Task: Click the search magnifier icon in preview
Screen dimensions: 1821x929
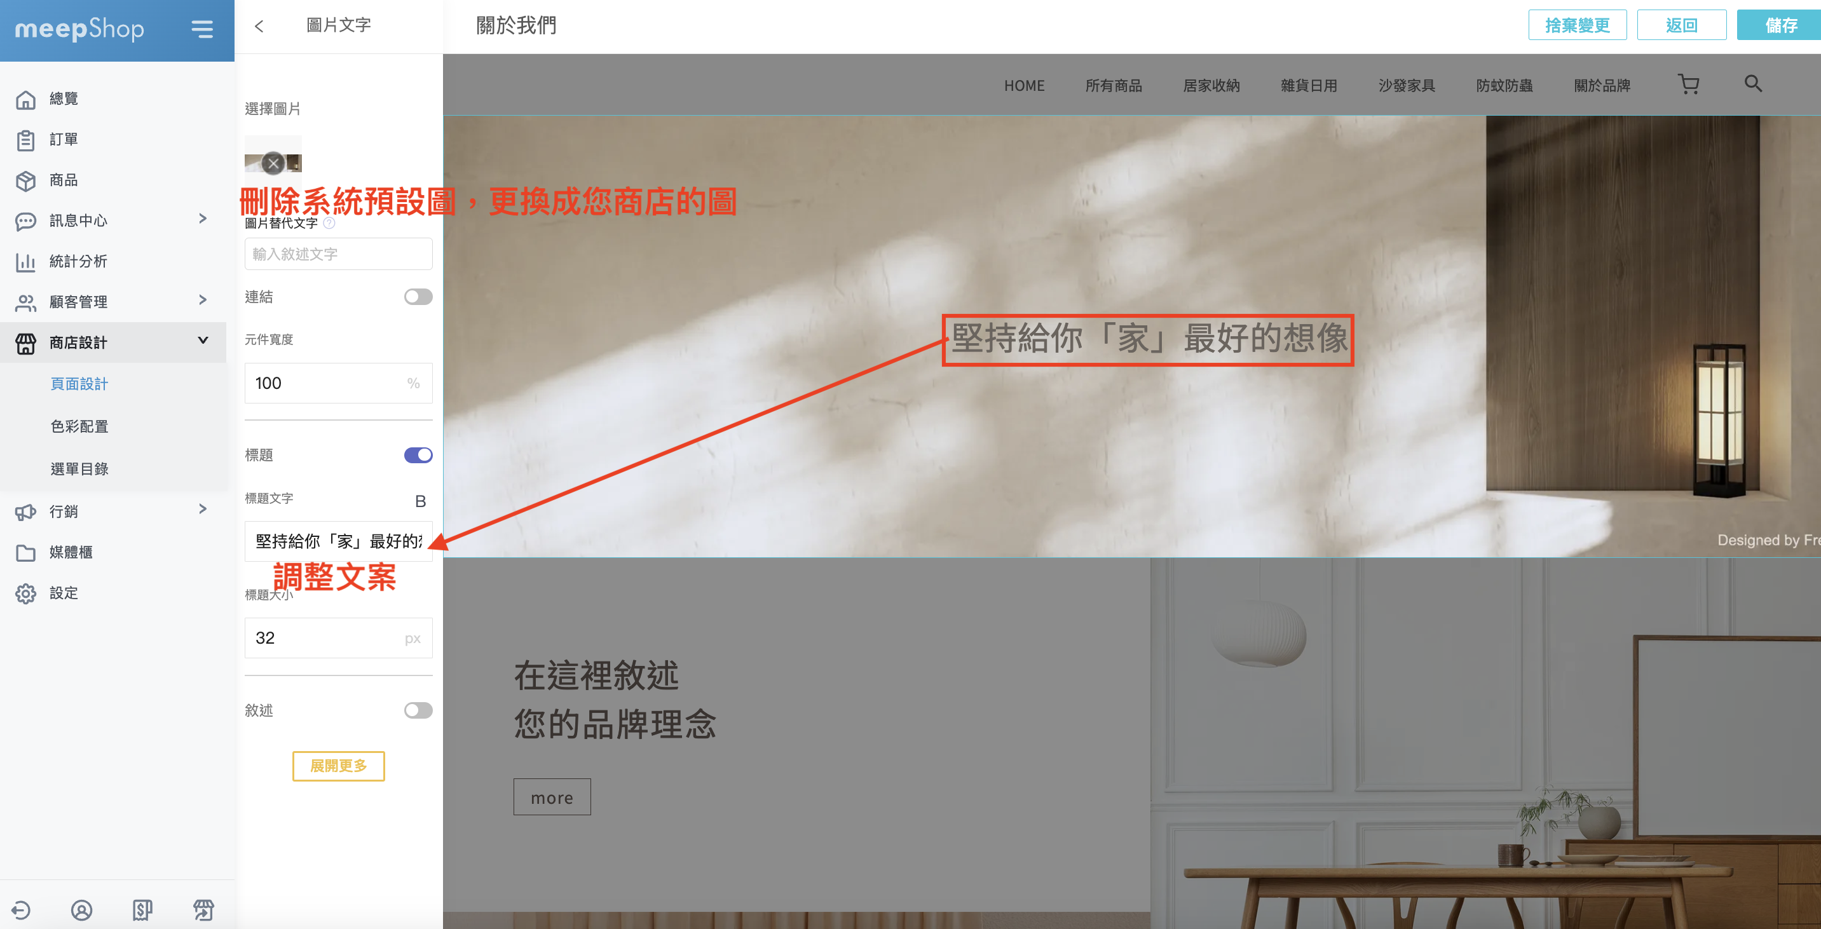Action: [x=1753, y=84]
